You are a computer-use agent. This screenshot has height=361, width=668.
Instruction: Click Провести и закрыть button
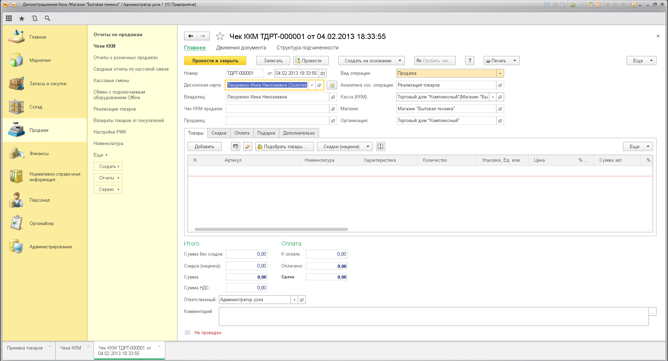215,61
